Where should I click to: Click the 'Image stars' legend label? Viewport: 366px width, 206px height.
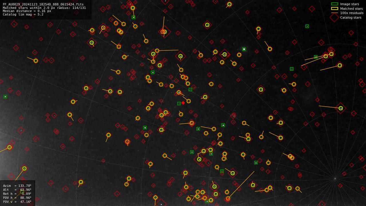pos(349,4)
